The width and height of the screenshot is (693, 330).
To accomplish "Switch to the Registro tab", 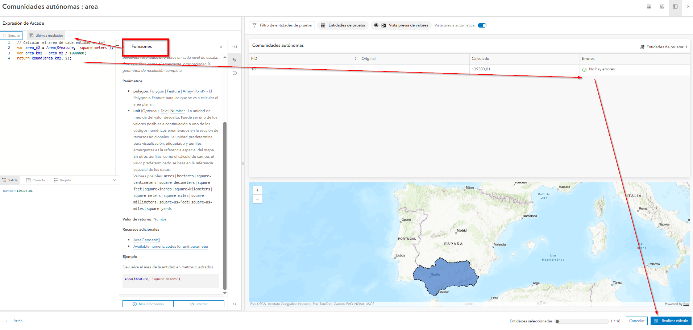I will coord(63,180).
